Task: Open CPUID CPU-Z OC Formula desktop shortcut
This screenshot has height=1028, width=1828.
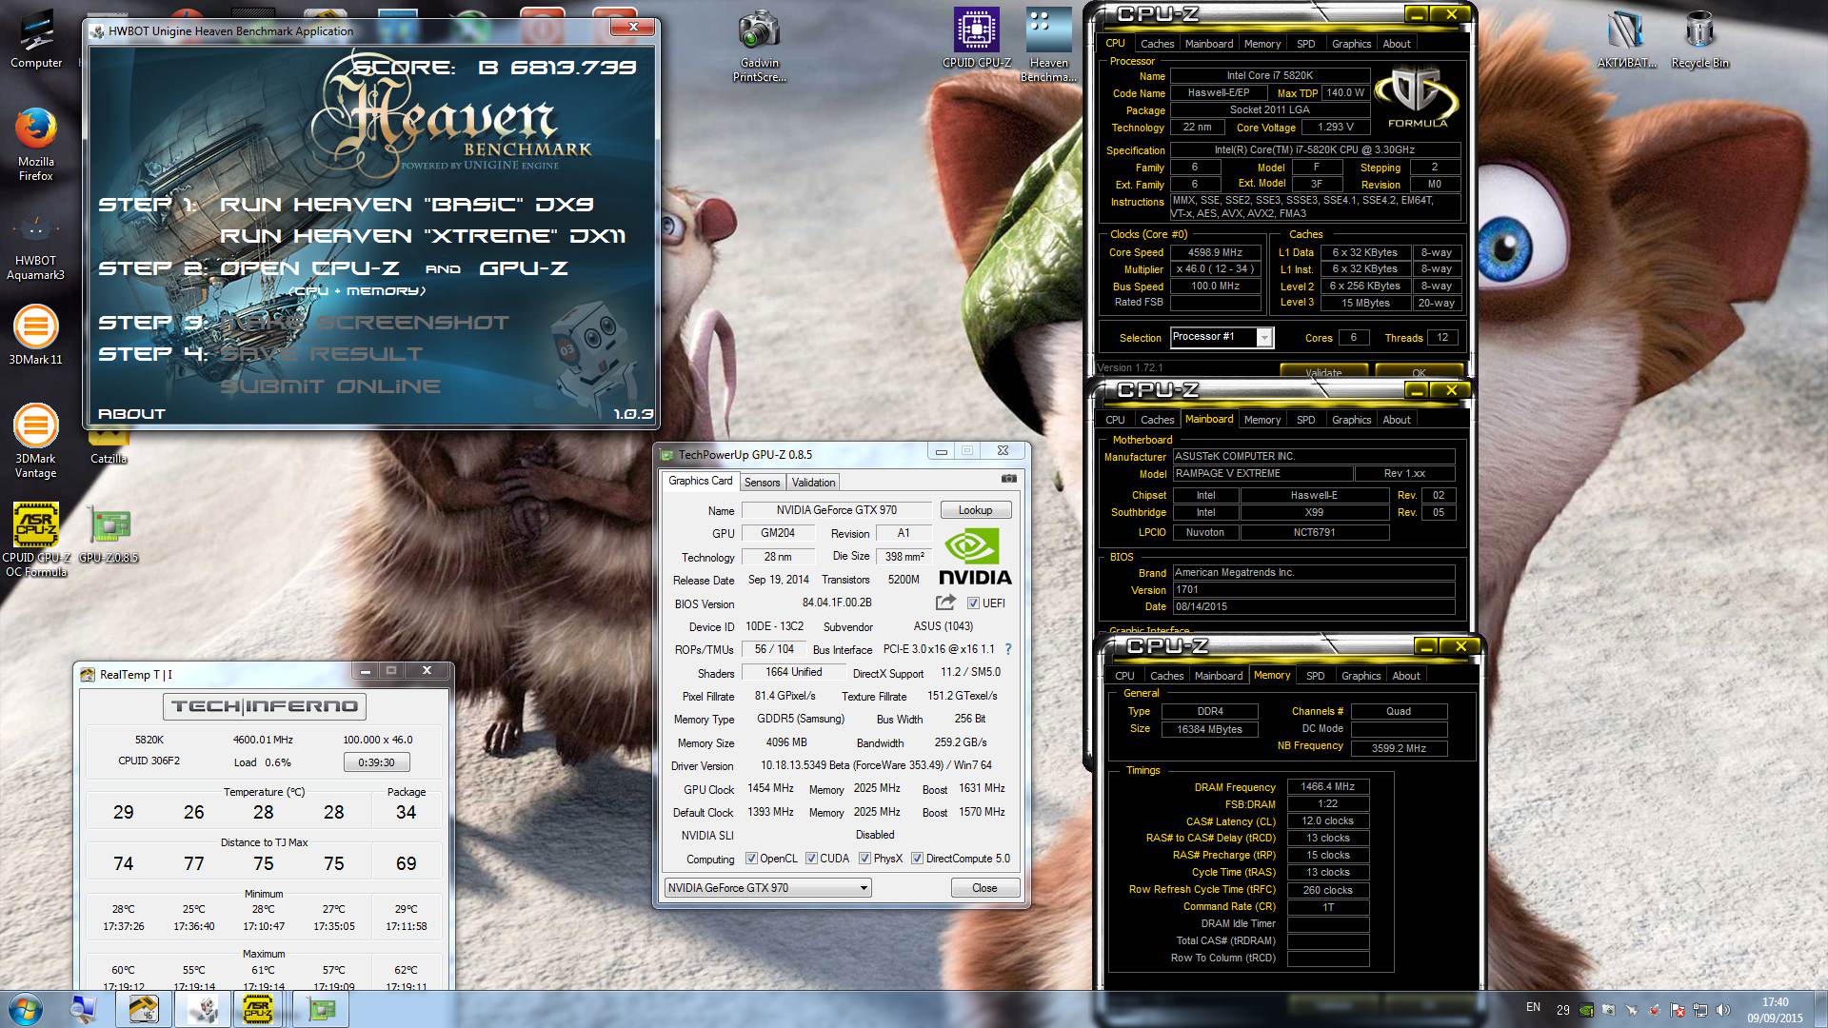Action: [x=36, y=540]
